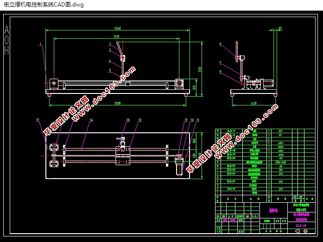This screenshot has height=242, width=323.
Task: Click callout label 13 in plan view
Action: pos(128,120)
